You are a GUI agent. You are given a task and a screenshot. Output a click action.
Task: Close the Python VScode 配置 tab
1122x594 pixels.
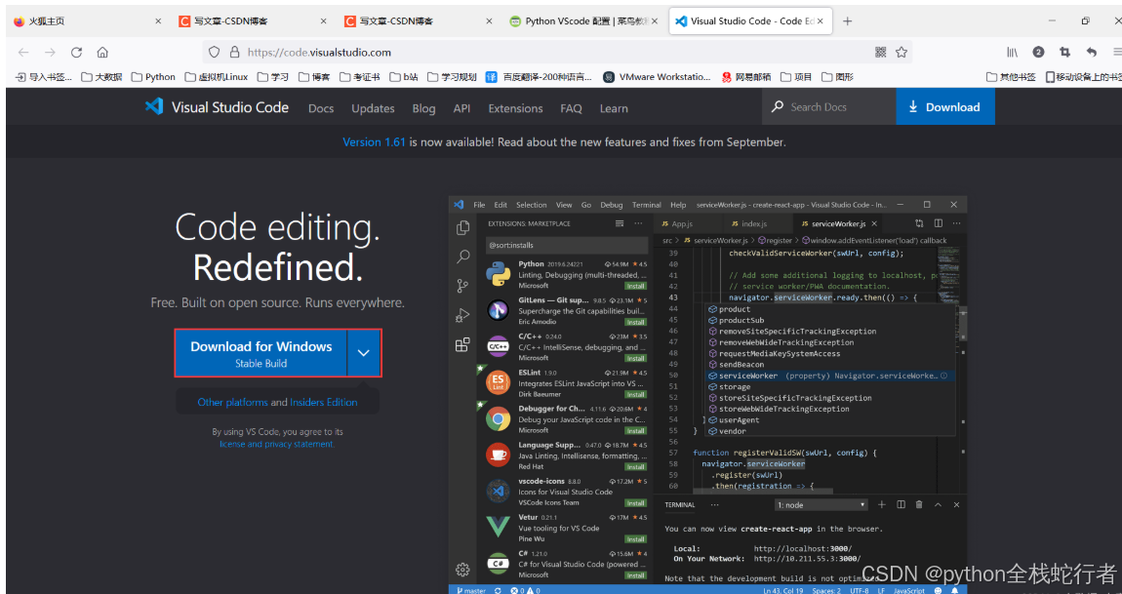click(654, 21)
